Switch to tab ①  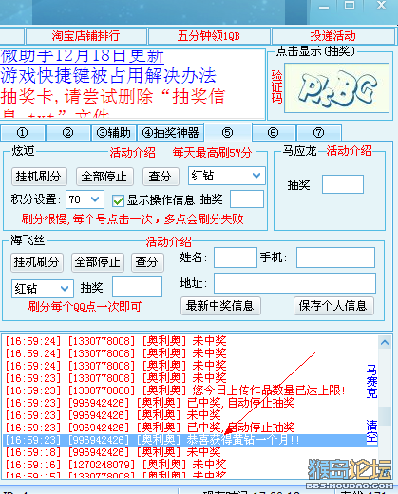[x=22, y=133]
